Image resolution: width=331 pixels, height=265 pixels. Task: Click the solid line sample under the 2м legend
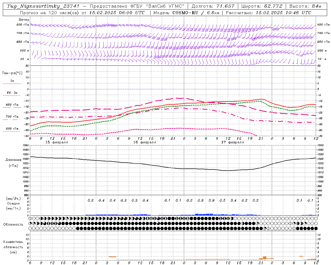tap(12, 84)
